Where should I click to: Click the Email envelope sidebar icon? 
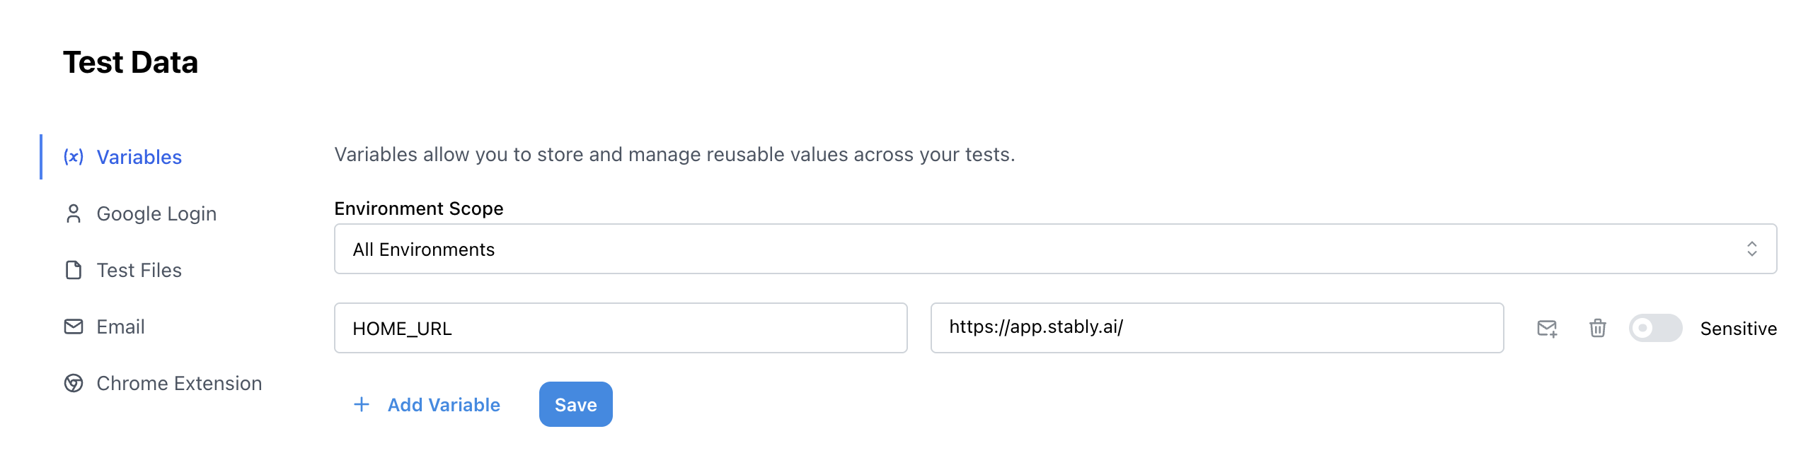(x=74, y=326)
